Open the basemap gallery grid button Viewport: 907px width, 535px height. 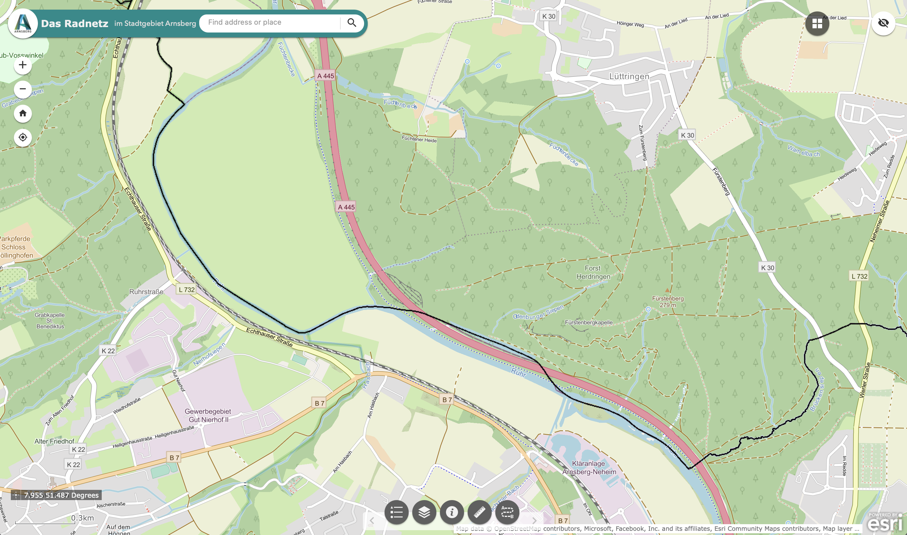817,23
